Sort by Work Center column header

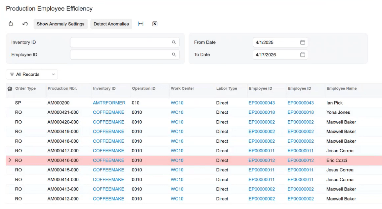pos(183,88)
